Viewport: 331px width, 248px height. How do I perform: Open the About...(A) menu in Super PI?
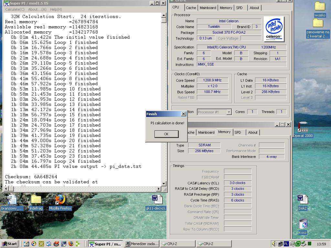pos(37,9)
